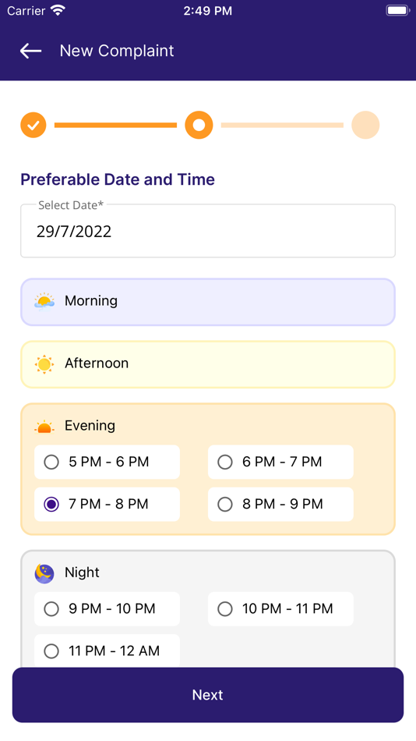Choose 11 PM - 12 AM radio button
Viewport: 416px width, 741px height.
coord(108,651)
